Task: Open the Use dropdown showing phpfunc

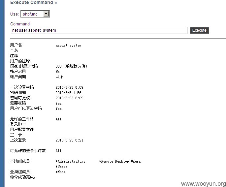Action: pos(35,14)
